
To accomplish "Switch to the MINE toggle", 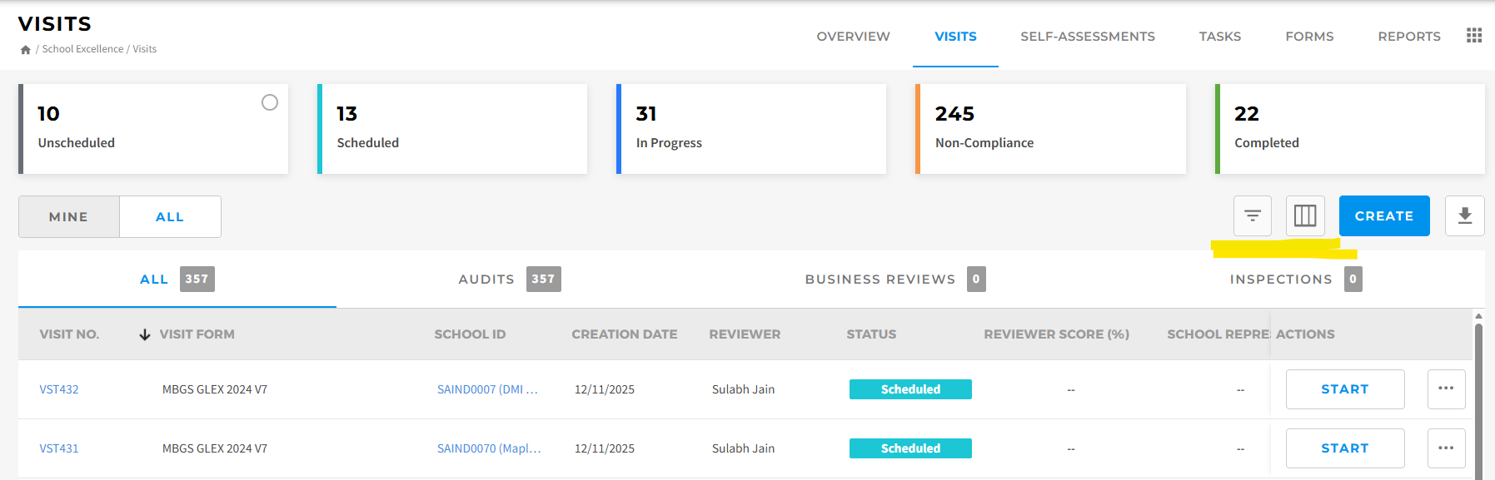I will (69, 216).
